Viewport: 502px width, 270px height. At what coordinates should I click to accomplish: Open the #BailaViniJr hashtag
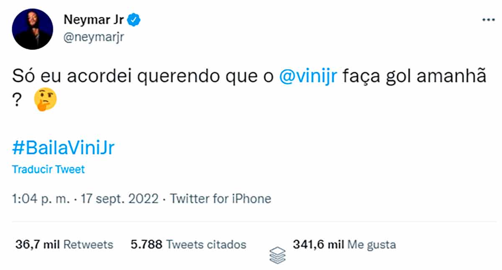[x=63, y=148]
